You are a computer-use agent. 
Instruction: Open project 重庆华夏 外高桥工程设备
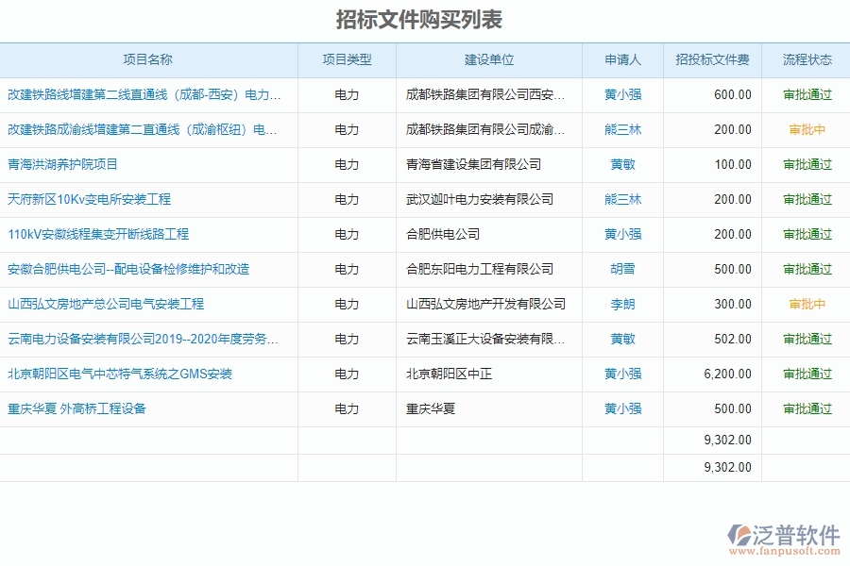click(x=77, y=408)
